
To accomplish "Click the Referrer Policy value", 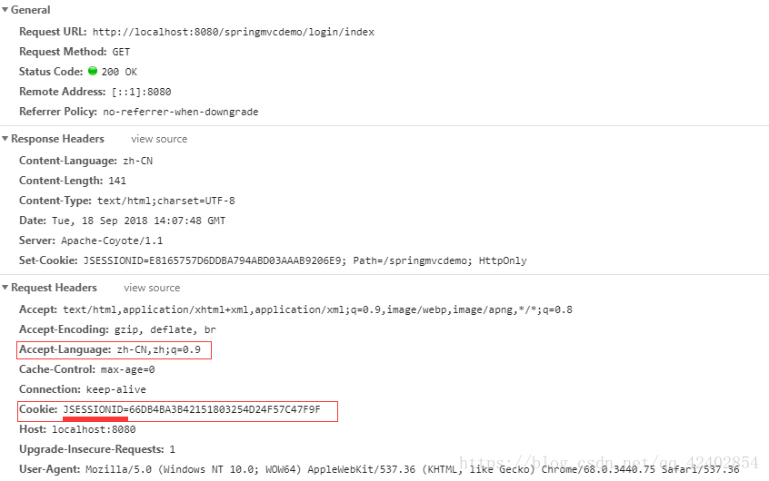I will tap(181, 113).
